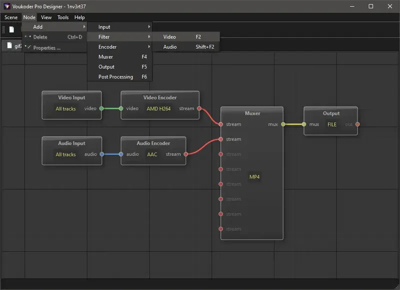Click All tracks in Video Input node
400x290 pixels.
click(66, 108)
